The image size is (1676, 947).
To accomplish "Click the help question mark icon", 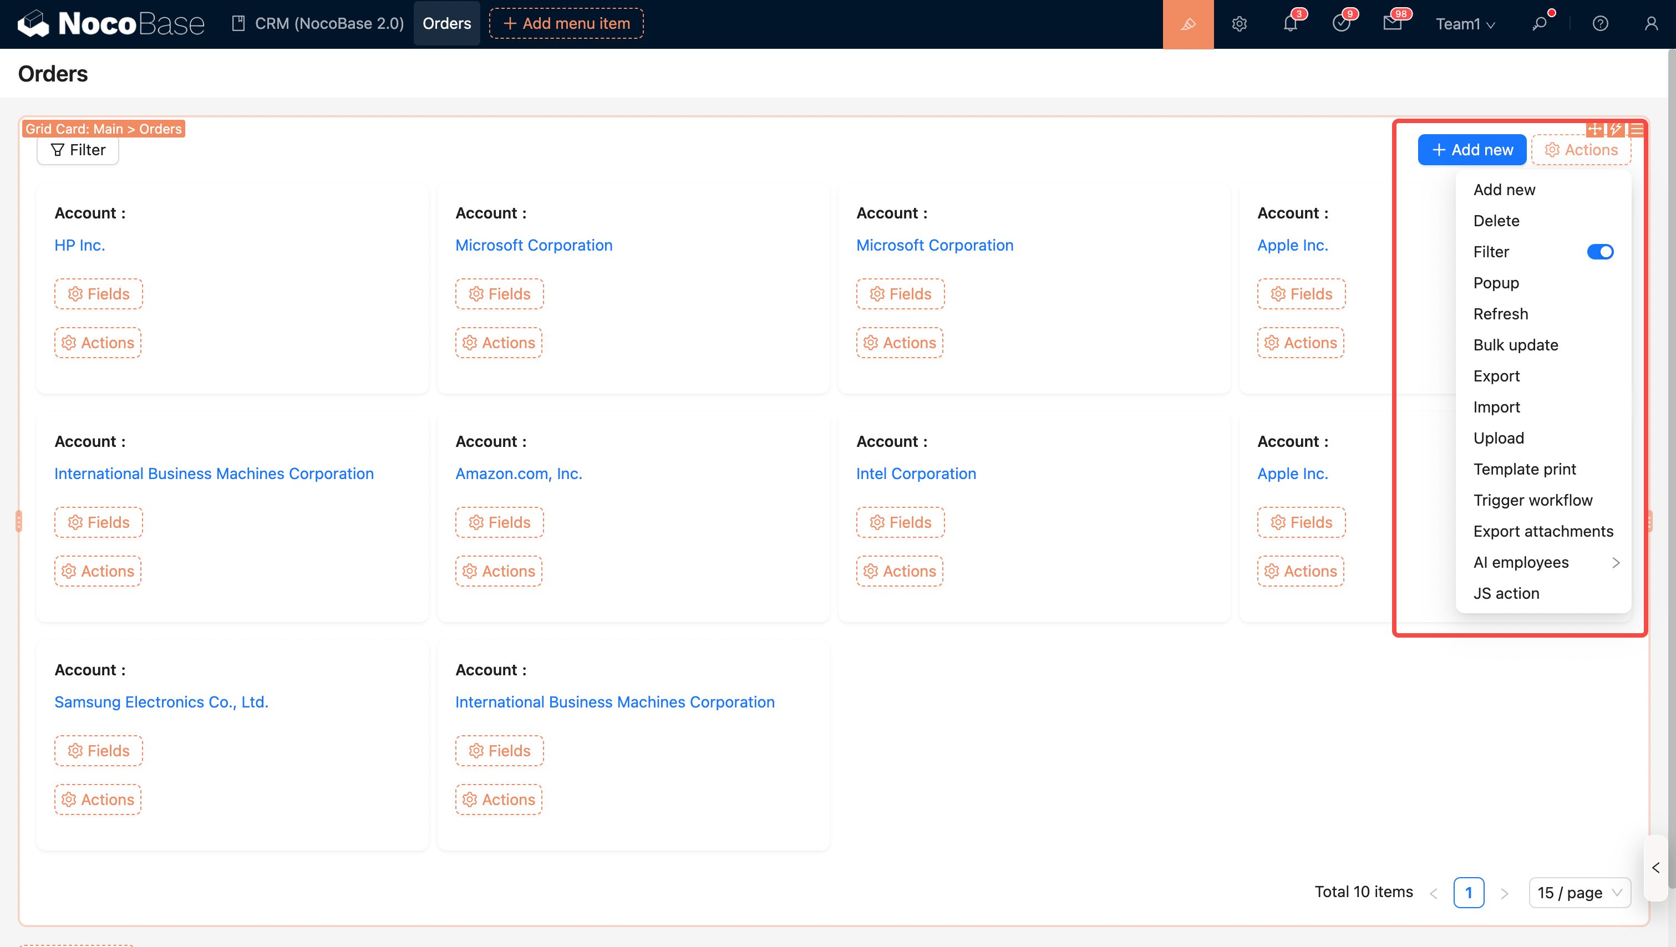I will point(1600,24).
